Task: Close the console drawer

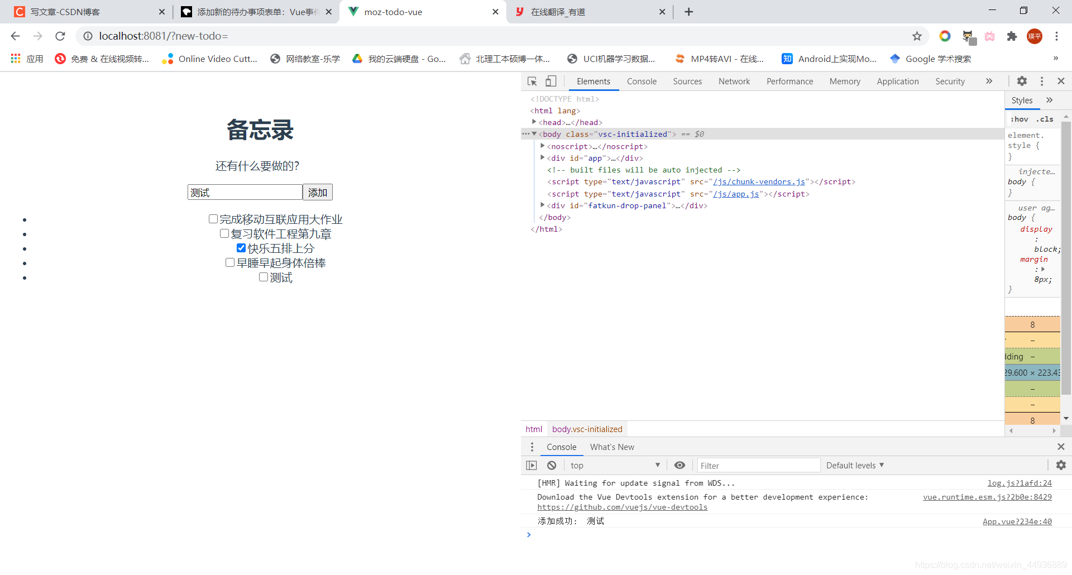Action: [1061, 447]
